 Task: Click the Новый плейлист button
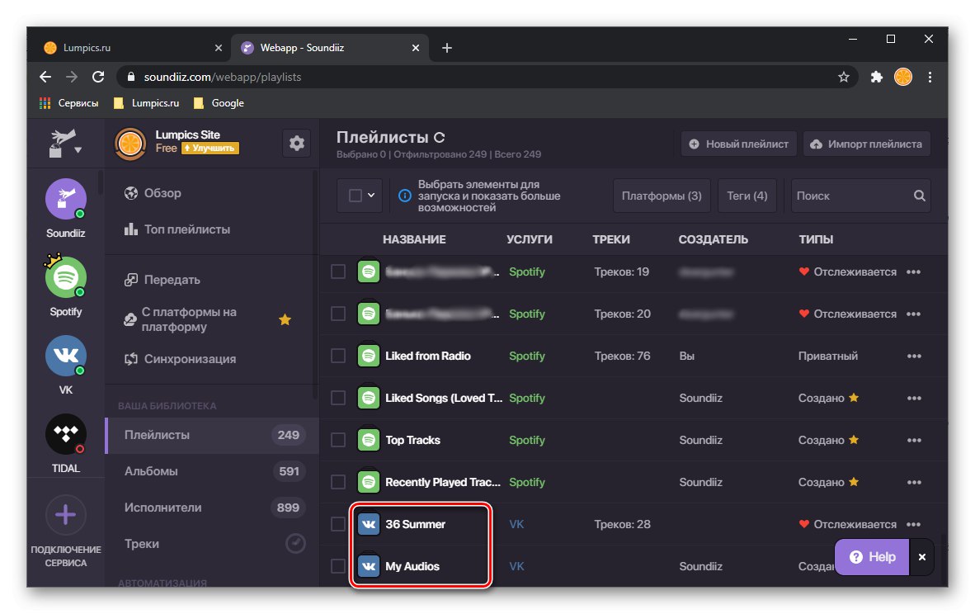(x=738, y=144)
